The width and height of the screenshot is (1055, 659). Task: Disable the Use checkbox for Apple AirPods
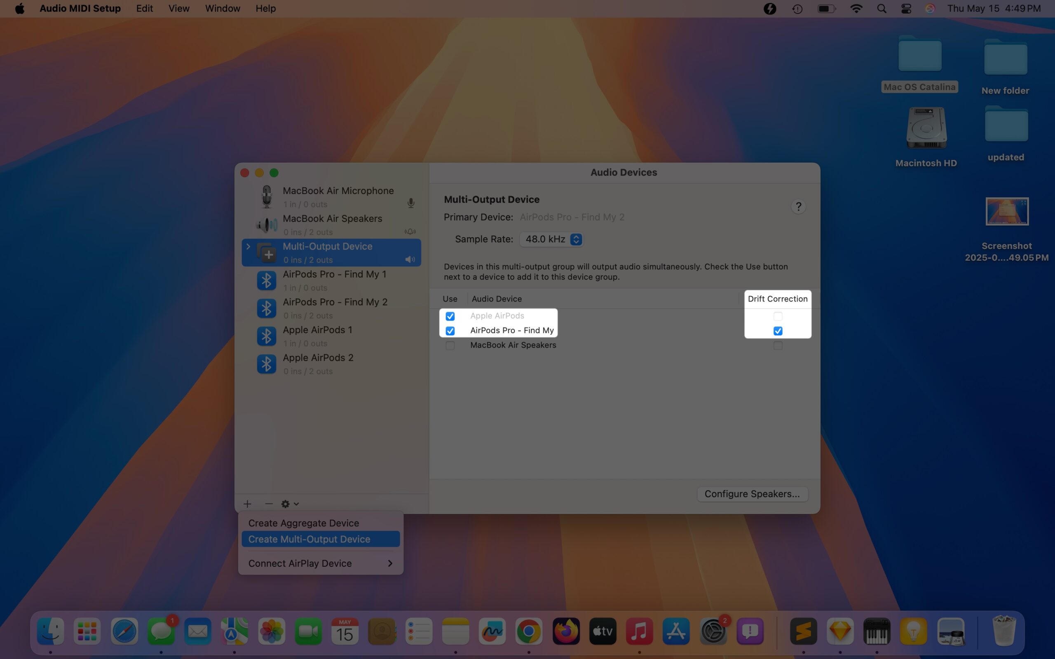(x=450, y=316)
